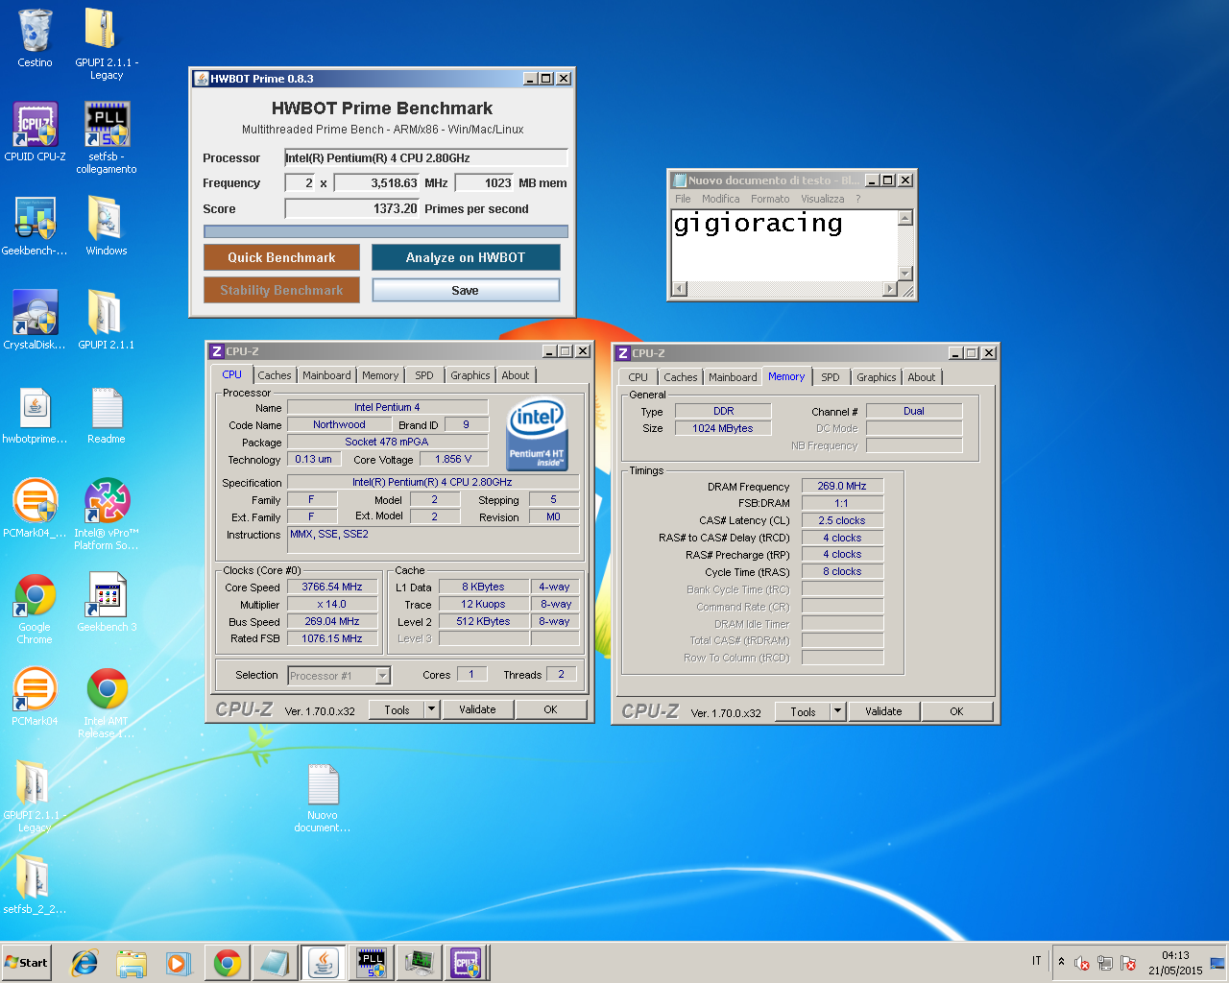Open Google Chrome desktop shortcut
This screenshot has height=983, width=1229.
tap(35, 608)
